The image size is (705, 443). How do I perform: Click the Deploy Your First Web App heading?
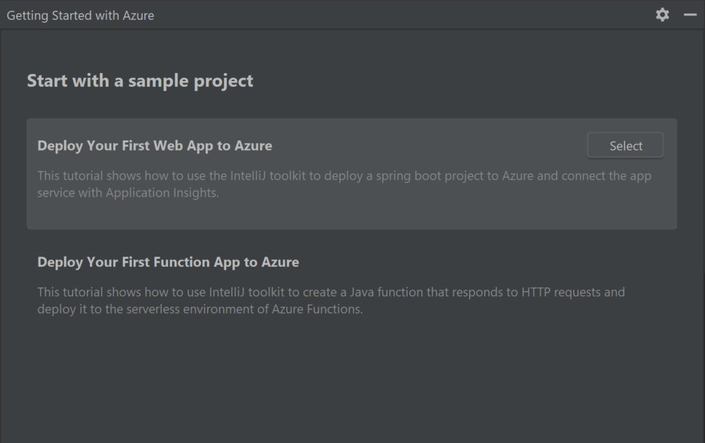click(156, 145)
